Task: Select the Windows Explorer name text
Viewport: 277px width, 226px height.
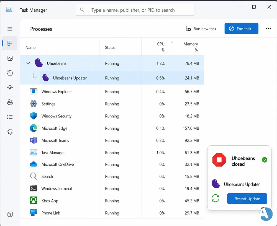Action: click(57, 91)
